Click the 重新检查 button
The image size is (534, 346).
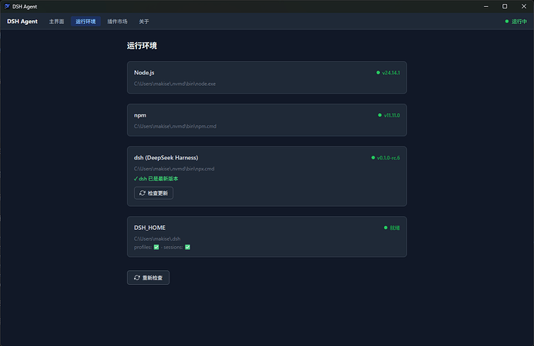(148, 278)
